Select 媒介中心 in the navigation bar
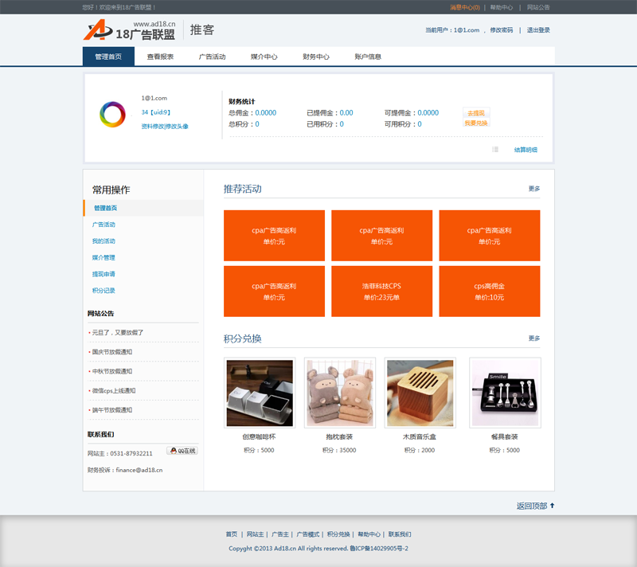Image resolution: width=637 pixels, height=567 pixels. click(264, 57)
